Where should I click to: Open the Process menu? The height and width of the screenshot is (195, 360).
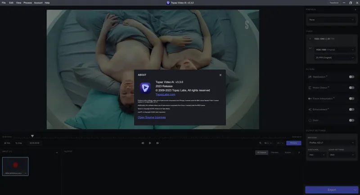click(27, 3)
